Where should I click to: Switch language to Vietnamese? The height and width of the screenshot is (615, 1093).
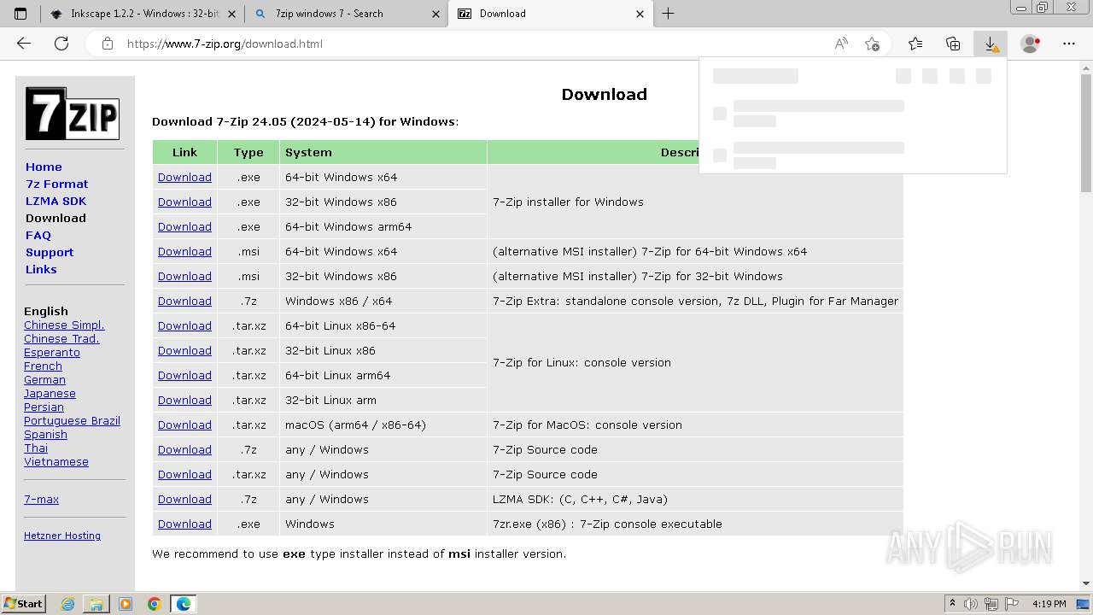pos(56,461)
